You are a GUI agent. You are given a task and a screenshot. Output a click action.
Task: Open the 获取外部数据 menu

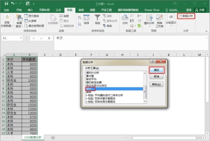(7, 21)
